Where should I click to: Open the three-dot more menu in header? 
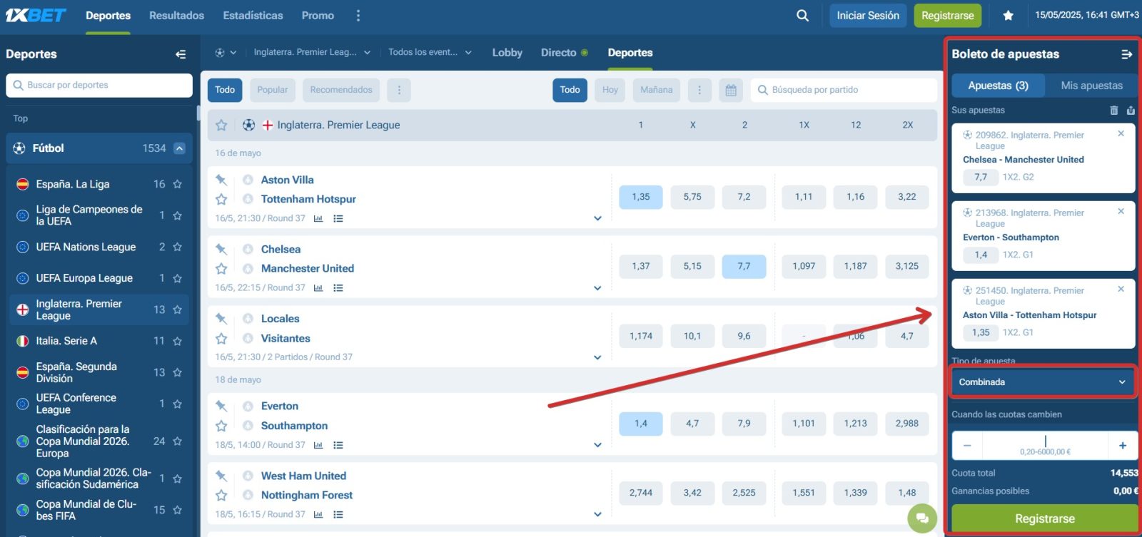pos(358,15)
